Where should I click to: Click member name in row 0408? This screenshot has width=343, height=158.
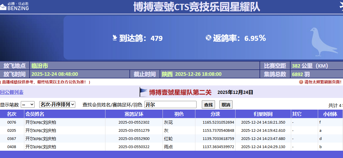click(x=41, y=147)
